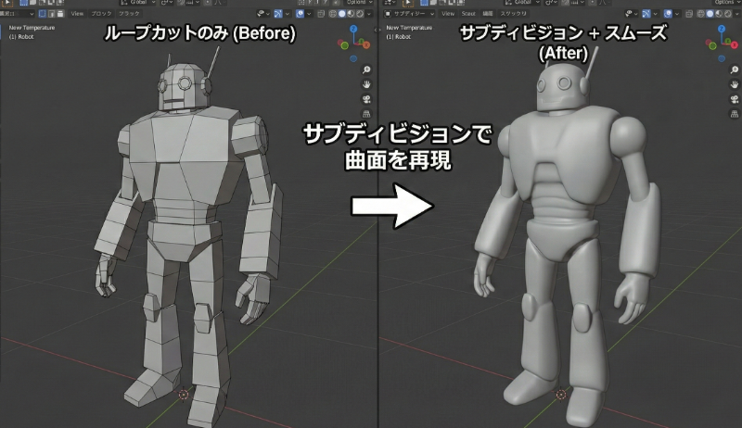Expand shading options dropdown in right viewport

(x=736, y=14)
